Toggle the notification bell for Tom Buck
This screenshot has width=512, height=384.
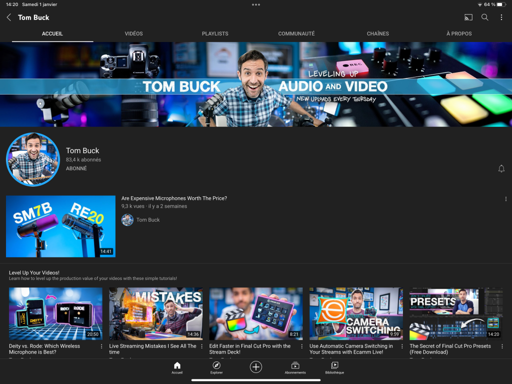pos(501,169)
